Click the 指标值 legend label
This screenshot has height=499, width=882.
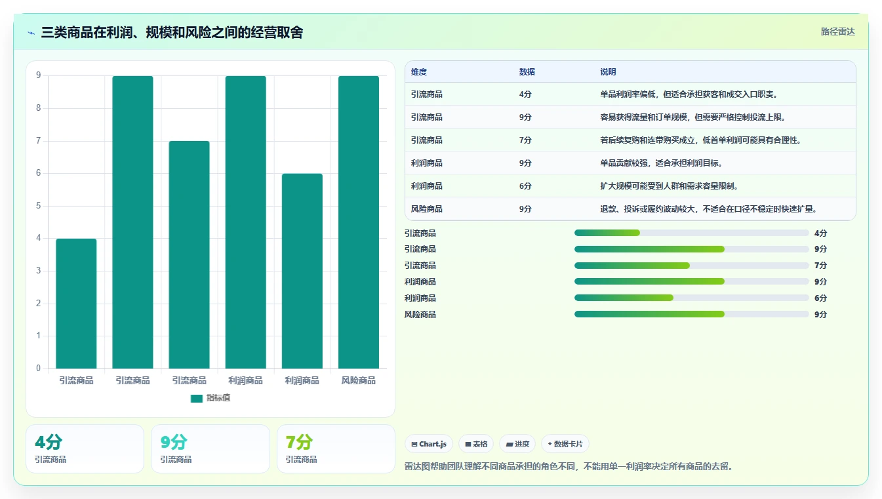coord(218,398)
